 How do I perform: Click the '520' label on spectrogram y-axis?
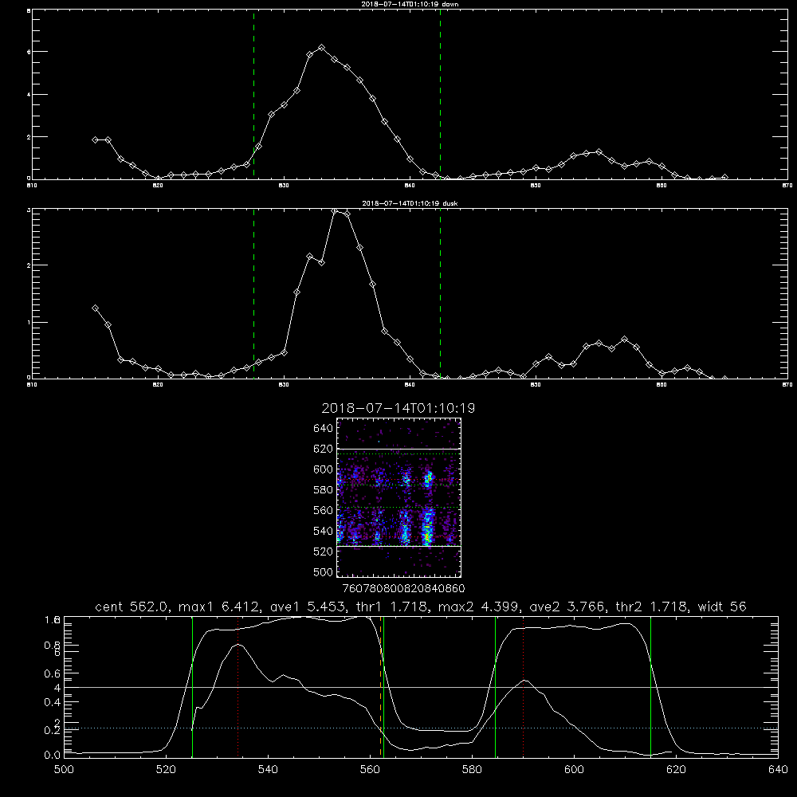pyautogui.click(x=324, y=551)
